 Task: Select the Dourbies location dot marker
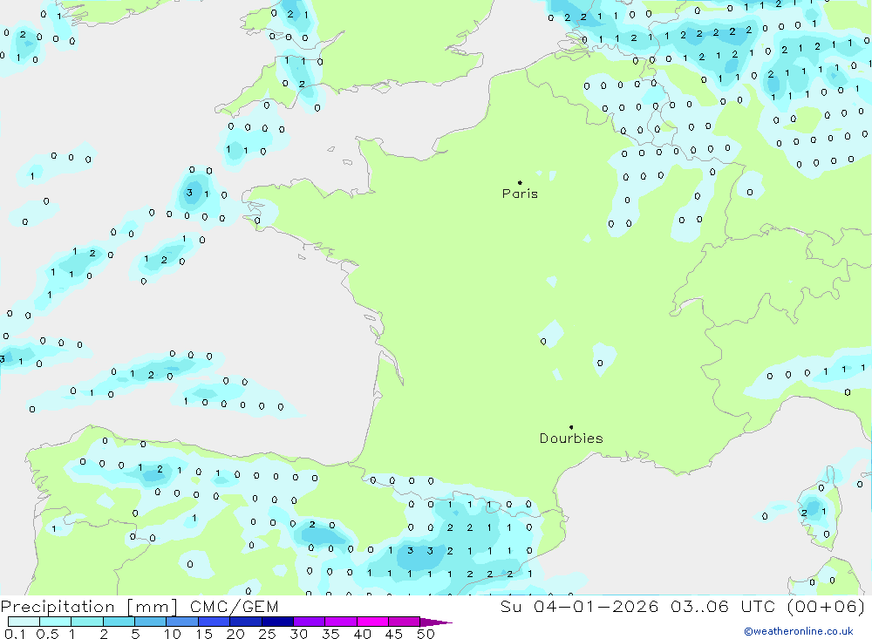(x=571, y=427)
